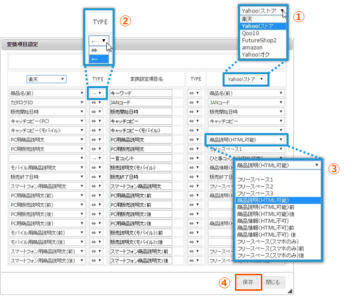Select FutureShop2 in mall list
Image resolution: width=348 pixels, height=297 pixels.
(263, 40)
